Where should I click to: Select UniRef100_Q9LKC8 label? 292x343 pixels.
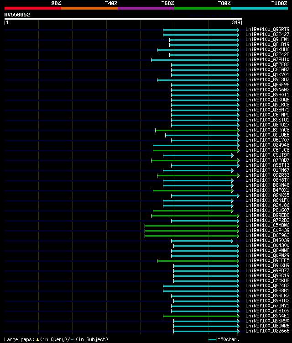[267, 105]
